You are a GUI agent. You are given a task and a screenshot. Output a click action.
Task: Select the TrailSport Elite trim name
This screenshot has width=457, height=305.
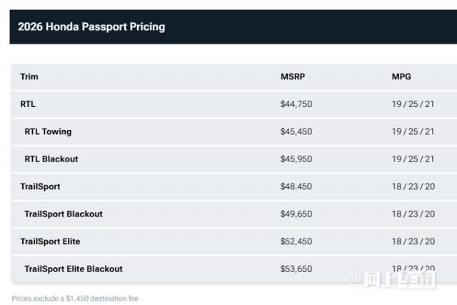pos(50,241)
